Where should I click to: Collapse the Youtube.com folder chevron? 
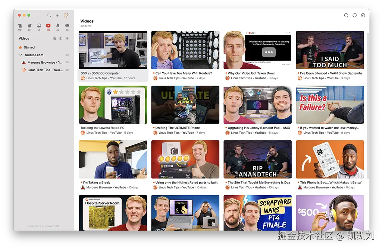pos(21,55)
